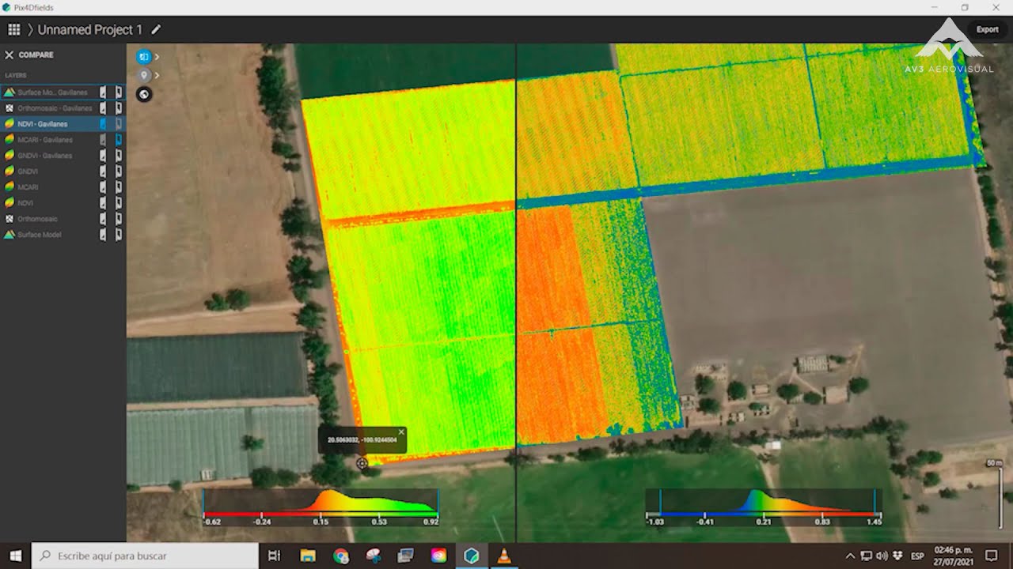Open VLC media player from taskbar

click(x=503, y=556)
